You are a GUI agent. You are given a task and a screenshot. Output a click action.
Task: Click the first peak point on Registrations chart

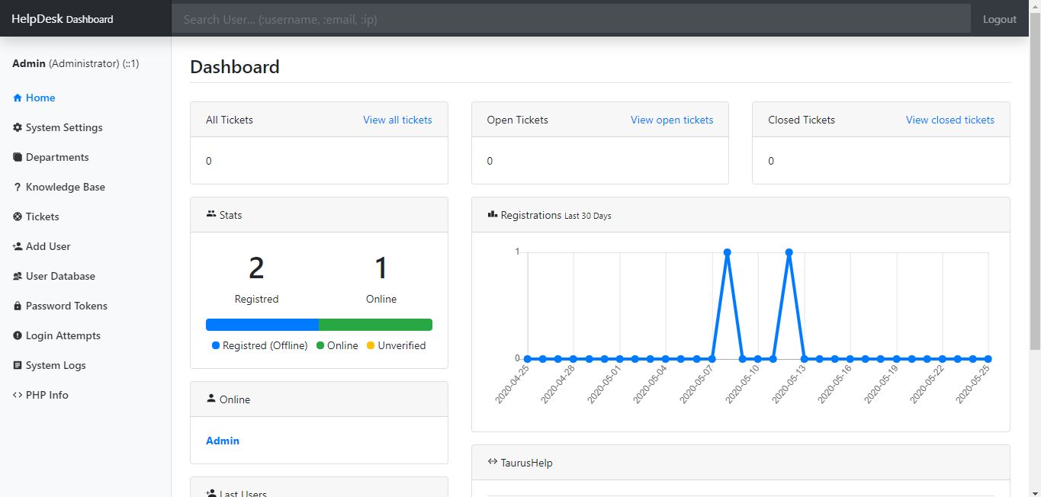coord(728,252)
